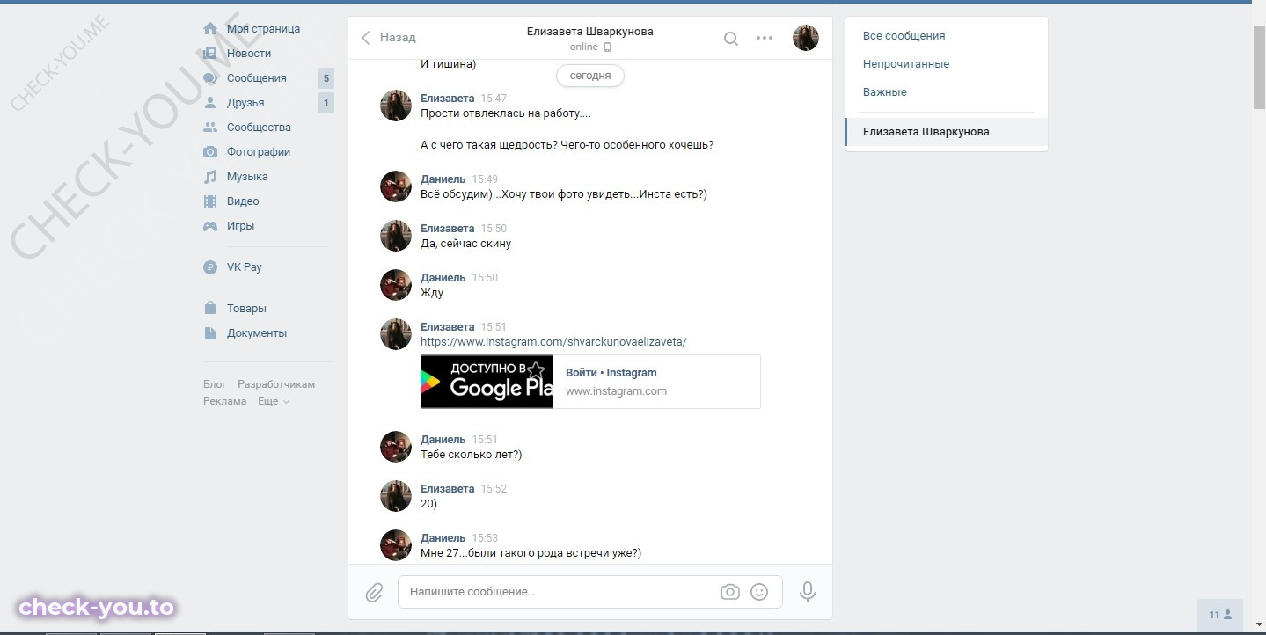Open Блог footer link
Viewport: 1266px width, 635px height.
[215, 384]
